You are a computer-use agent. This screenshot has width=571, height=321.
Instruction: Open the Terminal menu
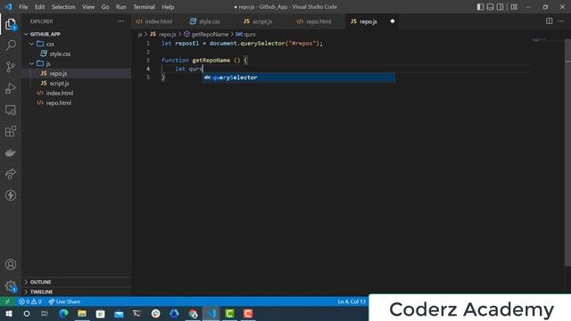(144, 7)
